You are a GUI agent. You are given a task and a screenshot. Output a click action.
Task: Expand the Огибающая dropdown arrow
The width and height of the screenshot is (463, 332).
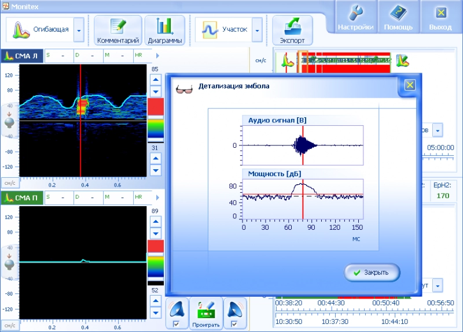pyautogui.click(x=79, y=30)
